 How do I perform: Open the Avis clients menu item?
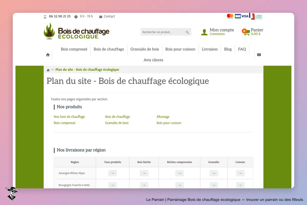point(153,60)
